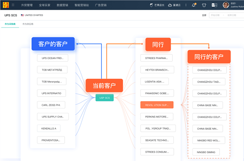
Task: Click the 客户的客户 header box
Action: 53,44
